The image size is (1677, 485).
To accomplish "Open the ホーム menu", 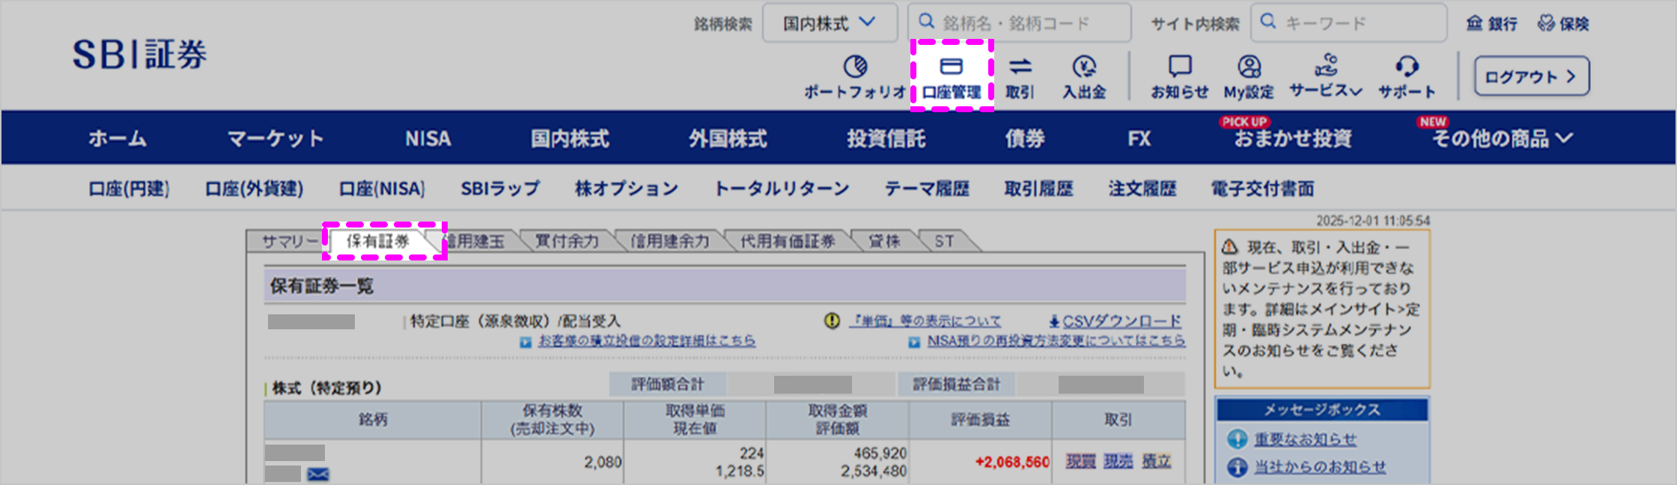I will [118, 138].
